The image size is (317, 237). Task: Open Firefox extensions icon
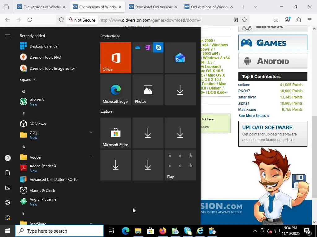[298, 20]
